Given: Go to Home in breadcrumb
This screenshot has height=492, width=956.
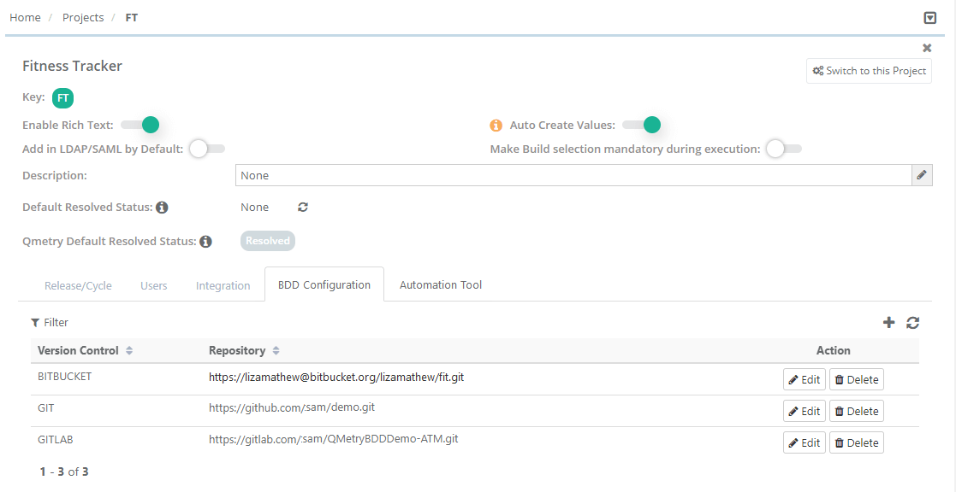Looking at the screenshot, I should click(25, 17).
